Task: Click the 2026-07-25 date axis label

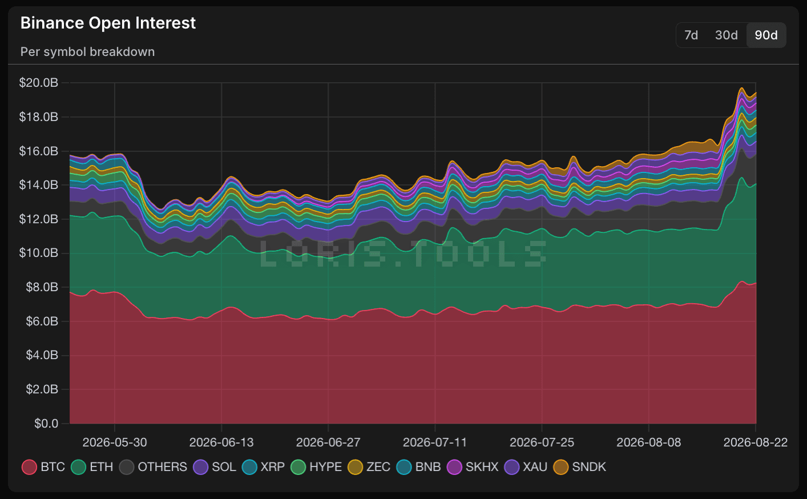Action: coord(542,442)
